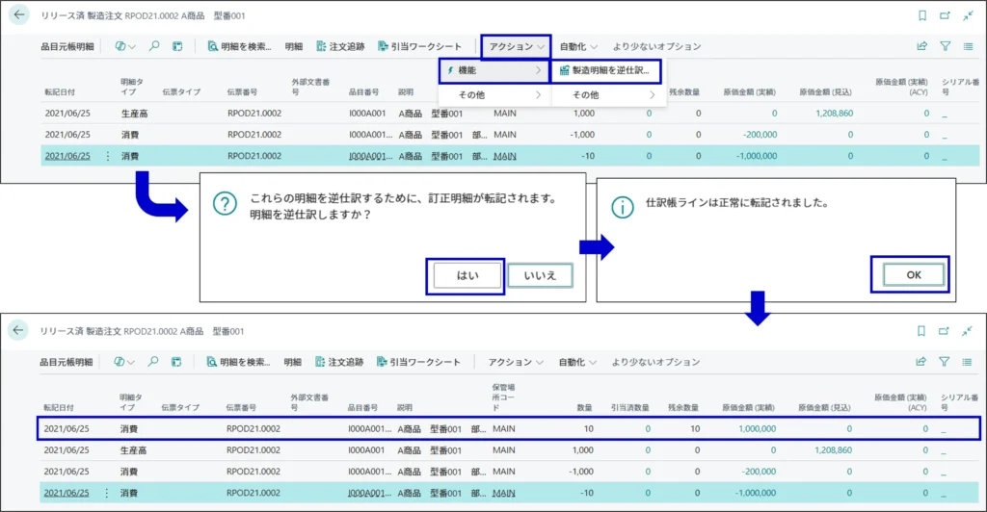Click the share icon in the lower window toolbar
Viewport: 987px width, 512px height.
coord(922,362)
